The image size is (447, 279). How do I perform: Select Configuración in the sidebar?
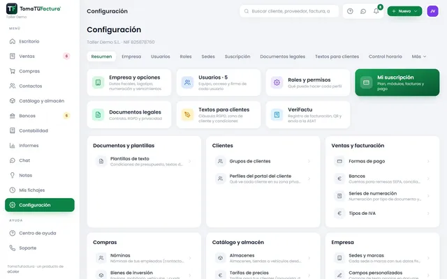click(40, 205)
